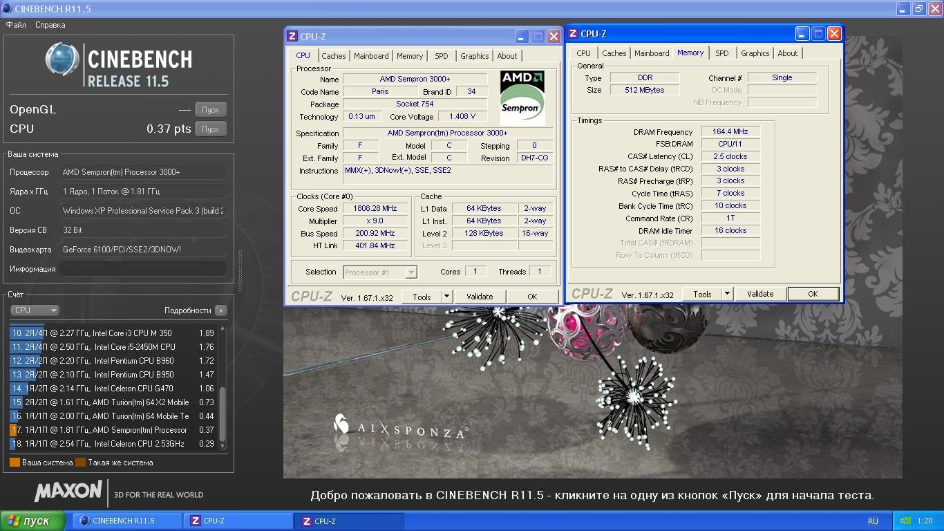944x531 pixels.
Task: Switch to Graphics tab in right CPU-Z window
Action: point(755,53)
